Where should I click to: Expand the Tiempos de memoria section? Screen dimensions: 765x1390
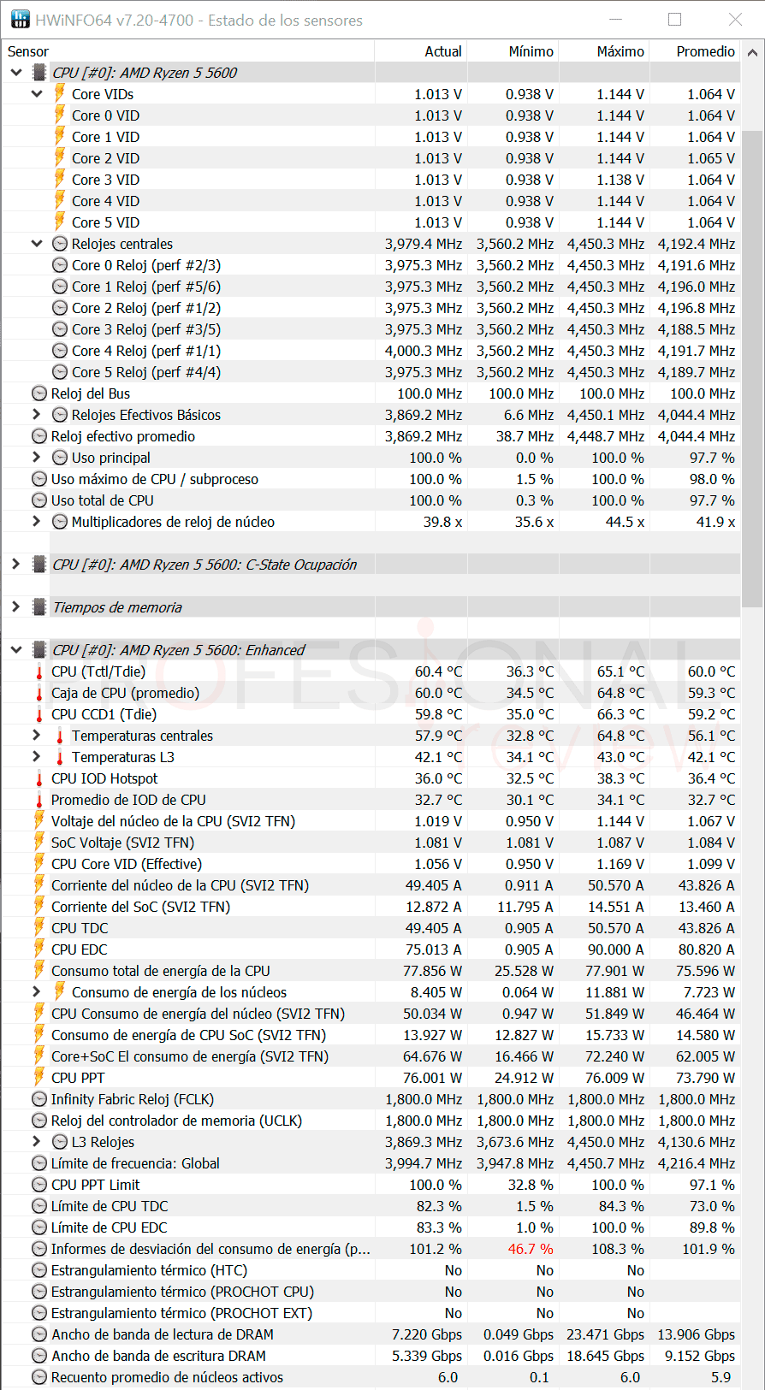click(x=16, y=607)
